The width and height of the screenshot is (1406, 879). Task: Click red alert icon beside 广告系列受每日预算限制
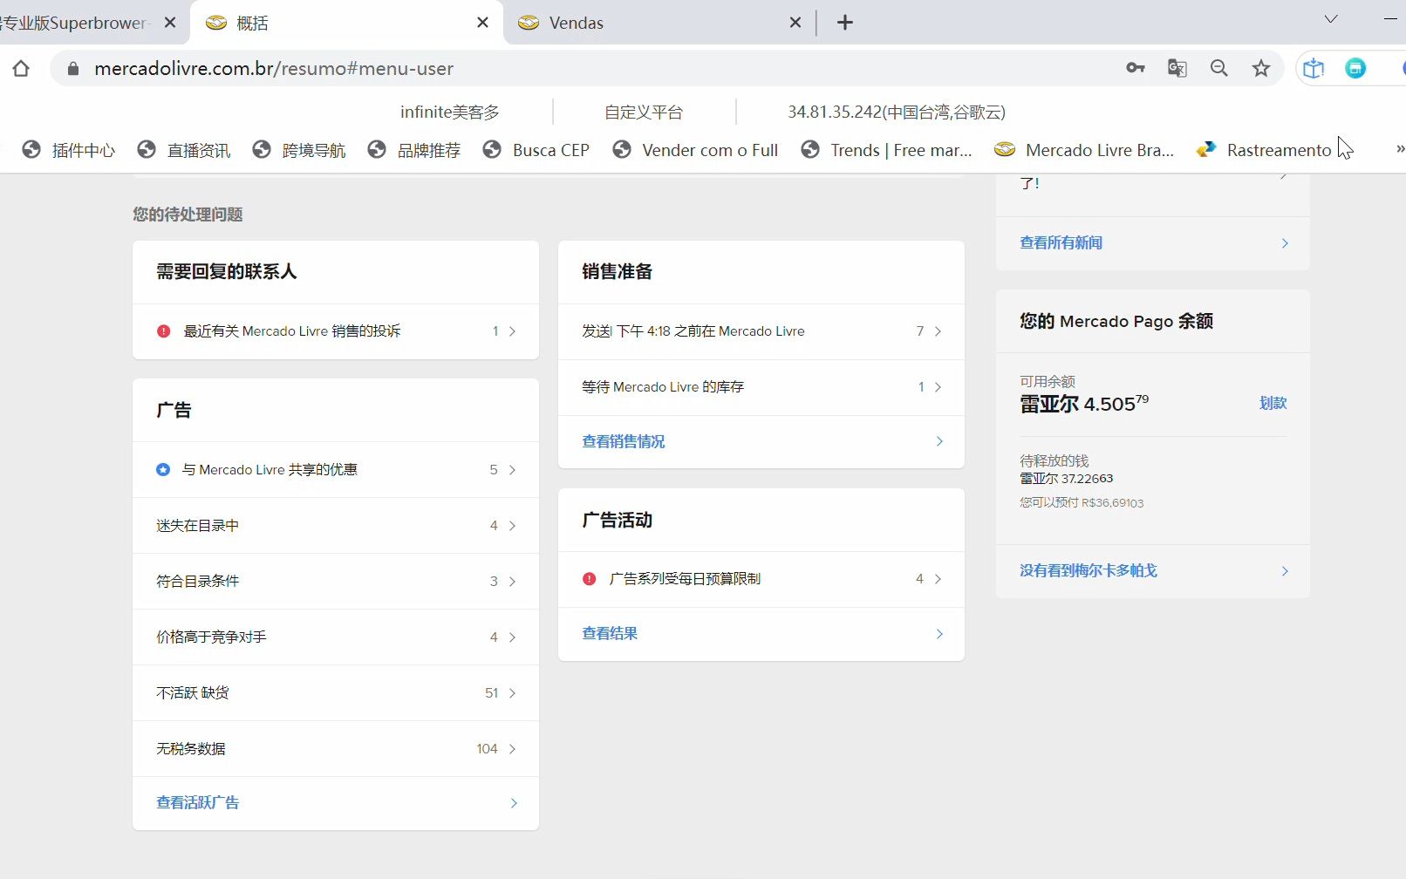pos(589,579)
